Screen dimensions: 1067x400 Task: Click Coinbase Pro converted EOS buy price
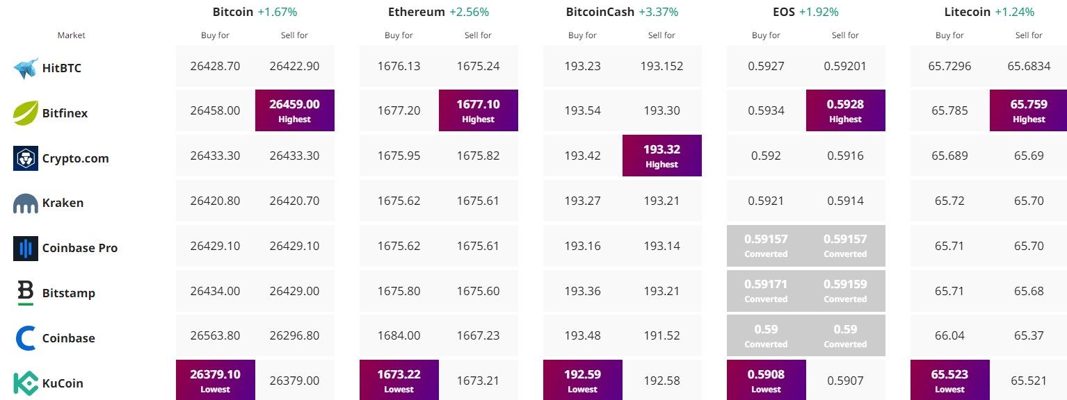[x=767, y=246]
